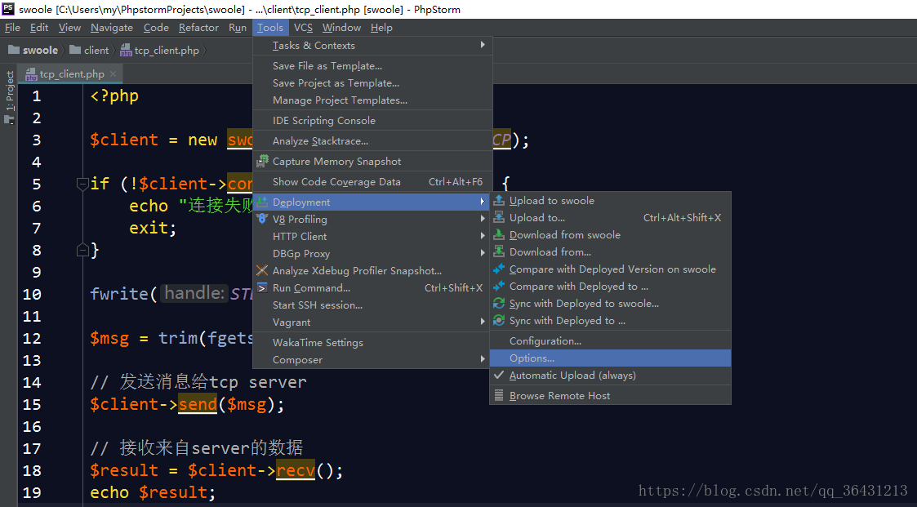The width and height of the screenshot is (917, 507).
Task: Open the Code menu
Action: pos(156,28)
